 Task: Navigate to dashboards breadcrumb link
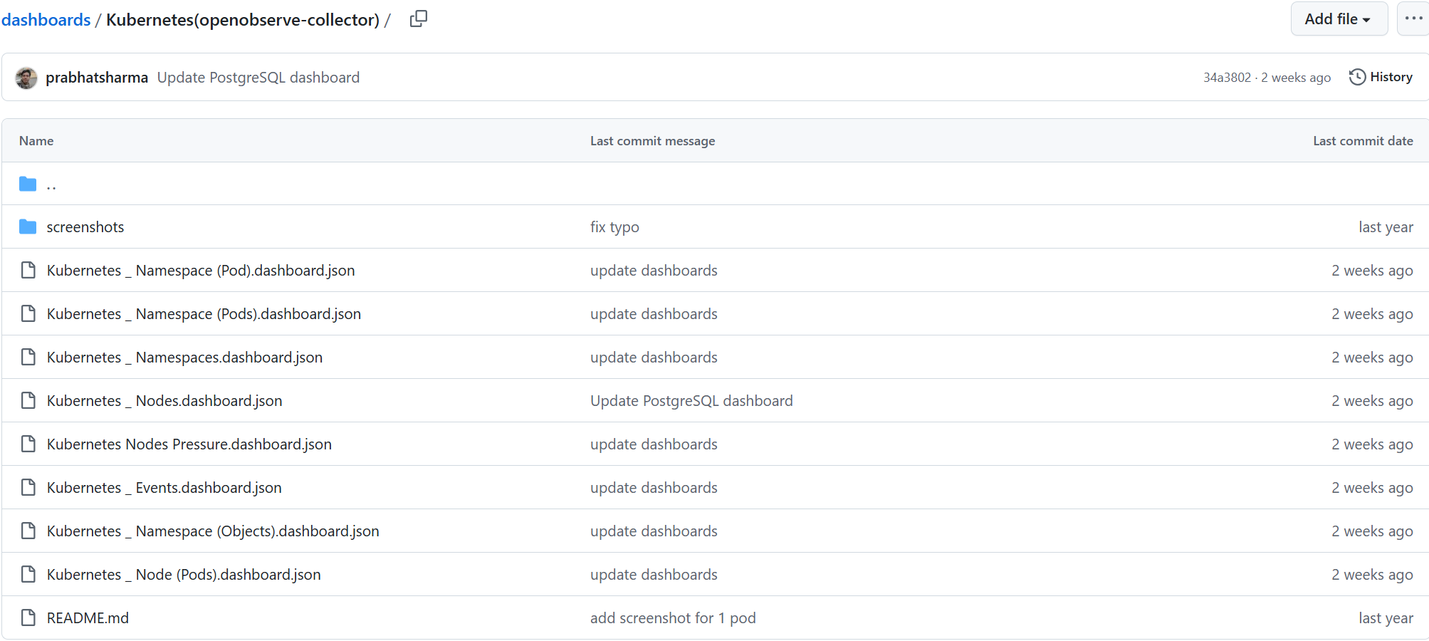click(46, 20)
